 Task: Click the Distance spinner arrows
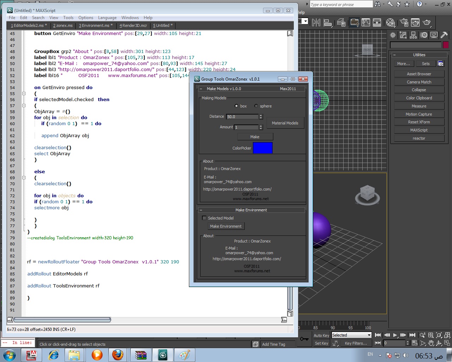(x=261, y=117)
